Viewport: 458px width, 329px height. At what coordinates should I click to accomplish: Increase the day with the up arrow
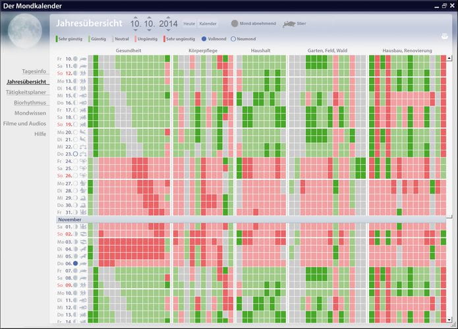pos(135,16)
